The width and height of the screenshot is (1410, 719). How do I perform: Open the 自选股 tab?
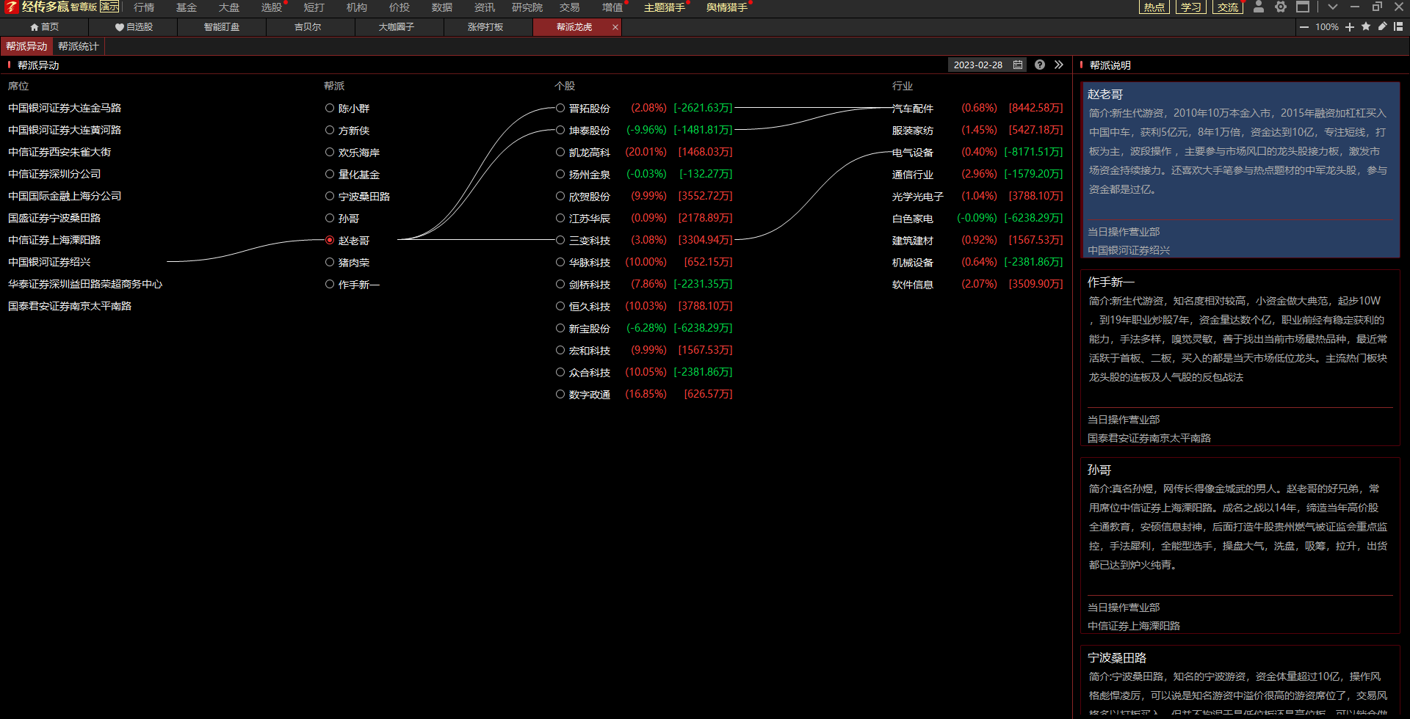point(134,27)
